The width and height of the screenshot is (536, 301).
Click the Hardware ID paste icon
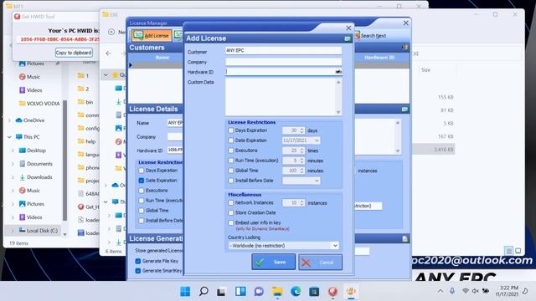click(338, 72)
